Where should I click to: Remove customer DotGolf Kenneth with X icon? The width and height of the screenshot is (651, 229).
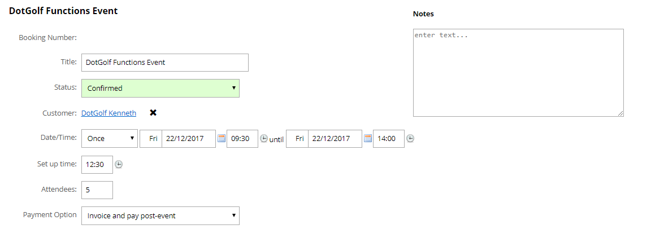[x=153, y=113]
